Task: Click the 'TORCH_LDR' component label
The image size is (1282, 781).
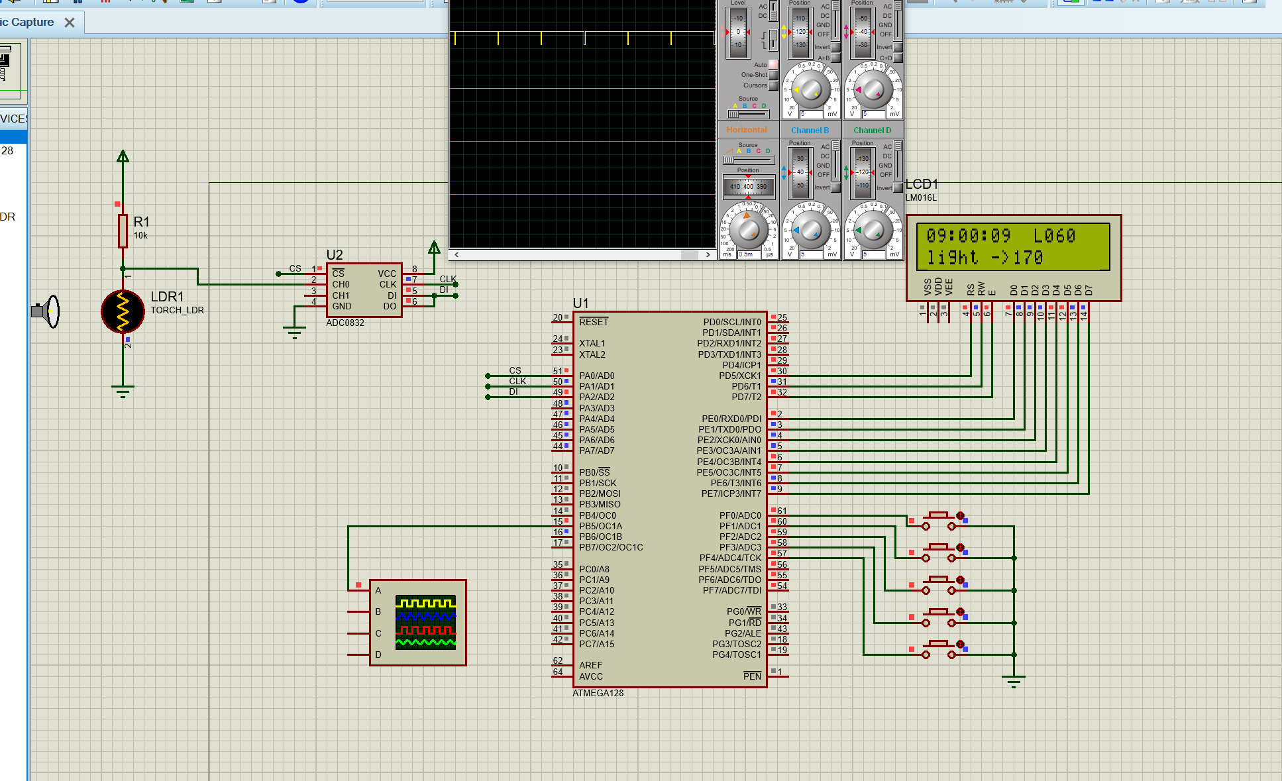Action: (x=177, y=310)
